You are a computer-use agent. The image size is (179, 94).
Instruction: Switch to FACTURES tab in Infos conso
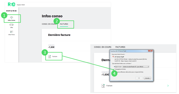64,24
